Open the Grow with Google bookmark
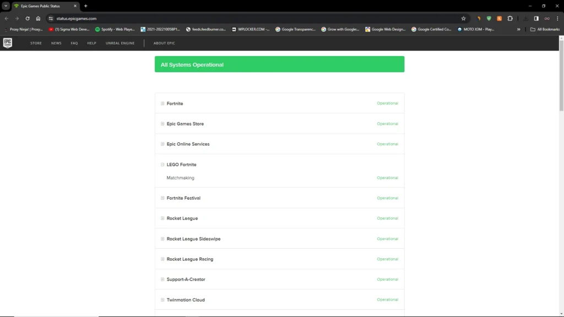Screen dimensions: 564x317 pyautogui.click(x=340, y=29)
